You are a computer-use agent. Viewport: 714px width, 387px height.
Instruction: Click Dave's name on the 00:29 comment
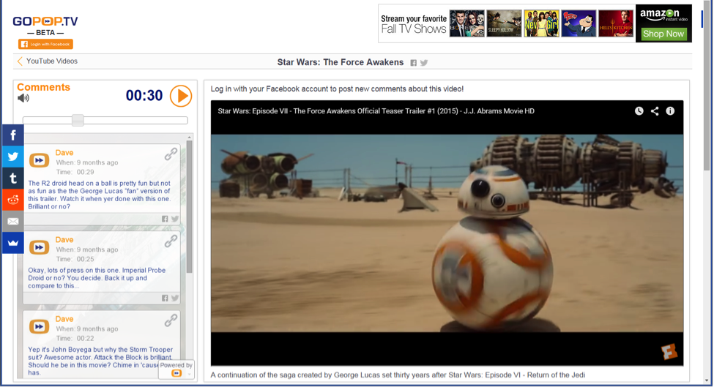pos(64,153)
